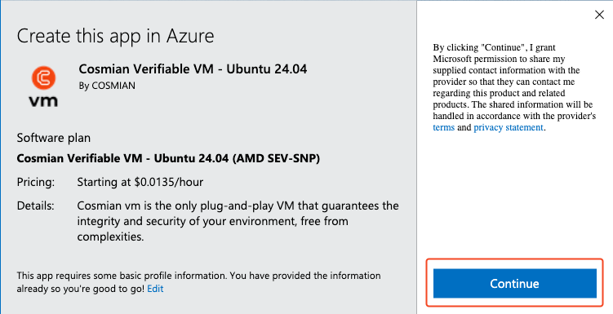This screenshot has width=613, height=314.
Task: Click the Details label
Action: point(35,206)
